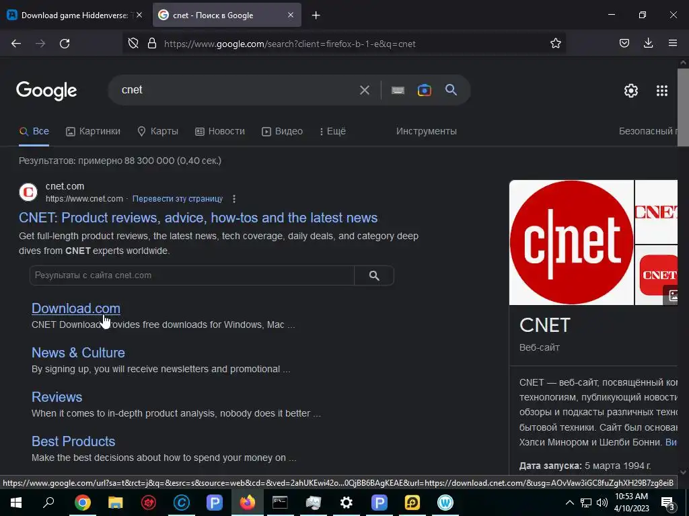
Task: Open Firefox downloads panel
Action: click(648, 44)
